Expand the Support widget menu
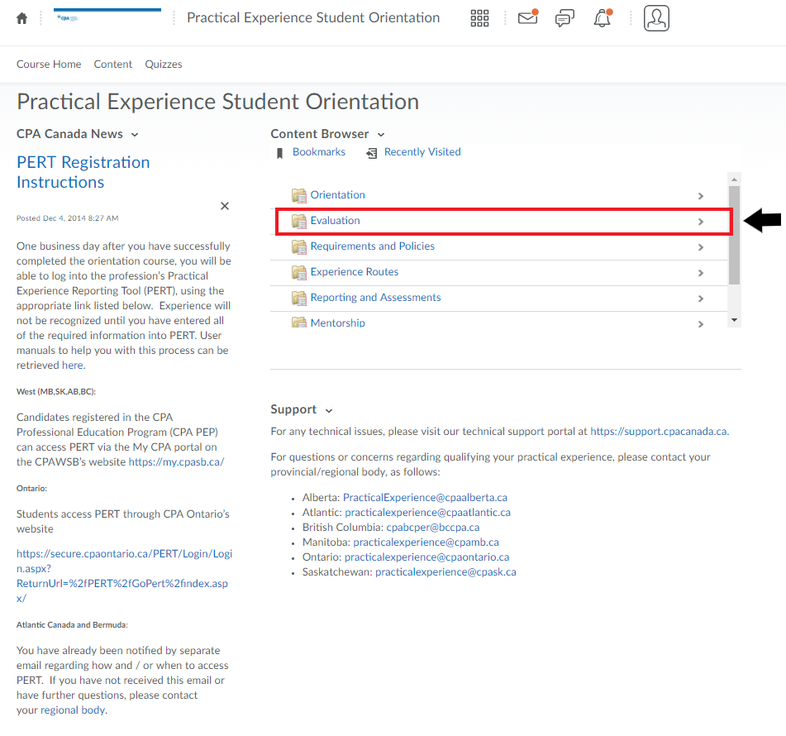 329,410
